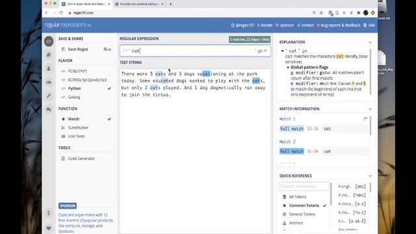
Task: Click the heart sponsor icon in sidebar
Action: (x=49, y=228)
